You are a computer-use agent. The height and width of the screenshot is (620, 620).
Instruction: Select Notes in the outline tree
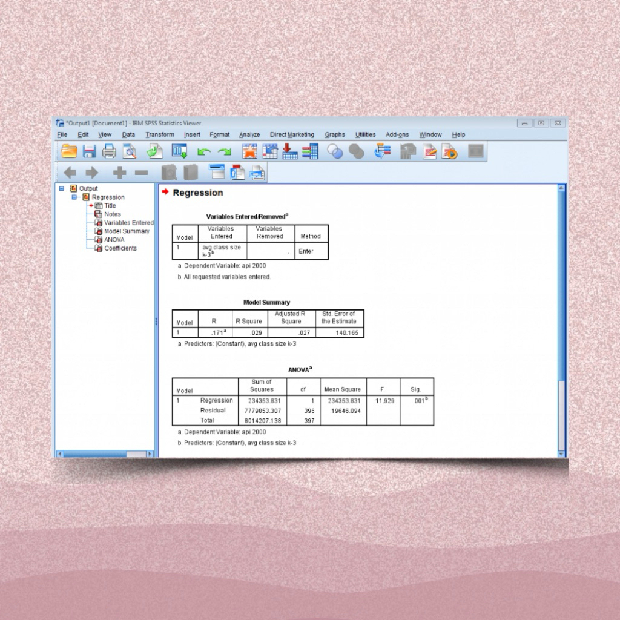pyautogui.click(x=112, y=214)
